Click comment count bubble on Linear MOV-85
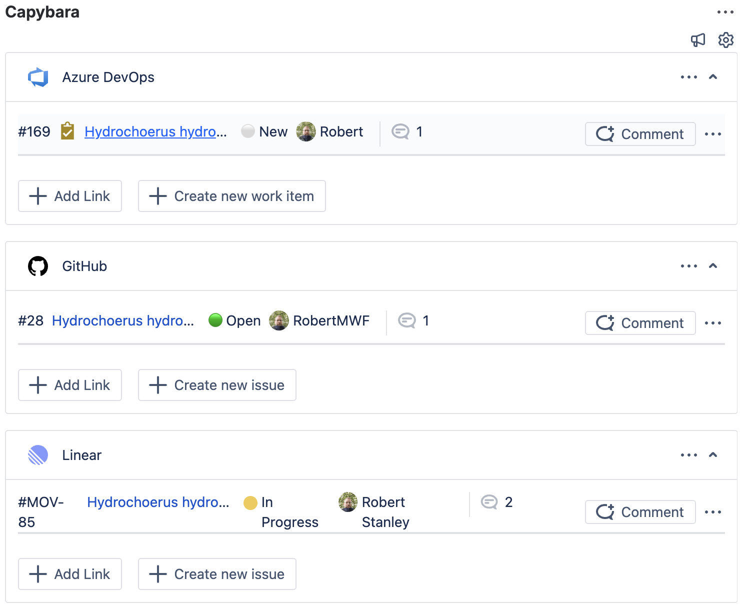743x608 pixels. click(489, 502)
